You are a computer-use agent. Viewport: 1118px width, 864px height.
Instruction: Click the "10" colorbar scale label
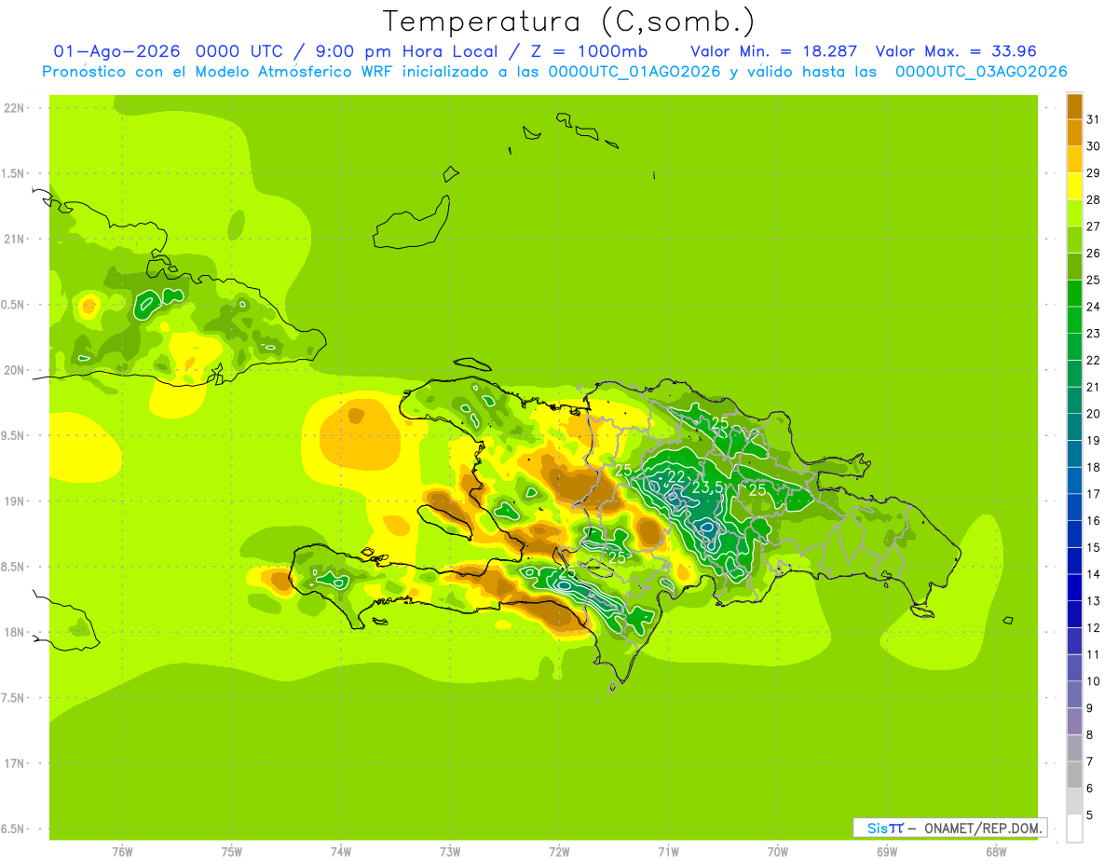1094,681
